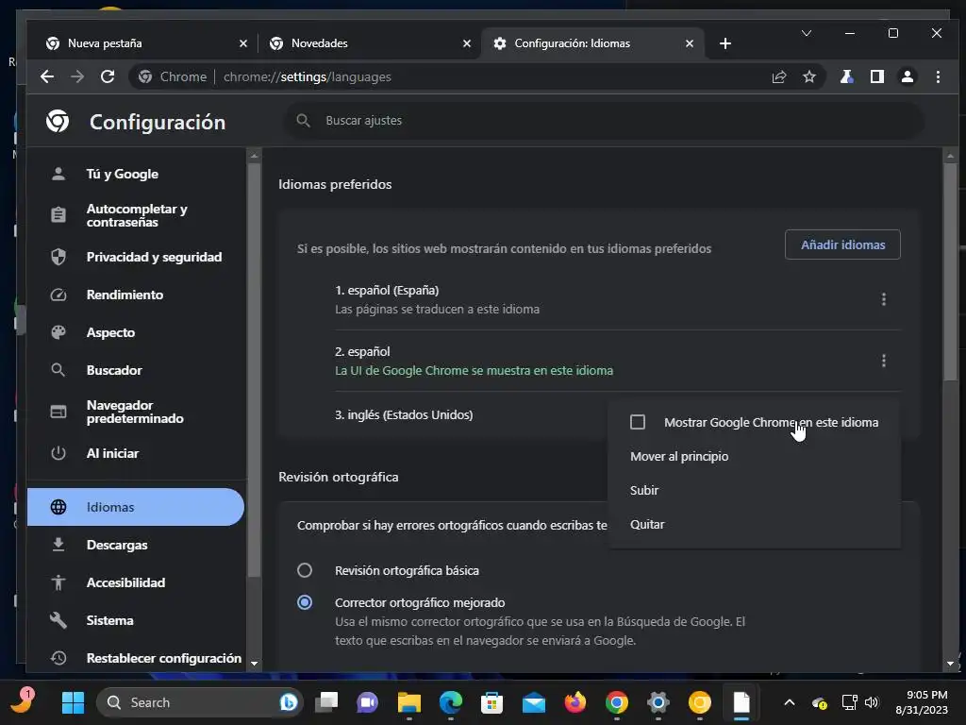This screenshot has width=966, height=725.
Task: Close the Novedades tab
Action: pos(466,43)
